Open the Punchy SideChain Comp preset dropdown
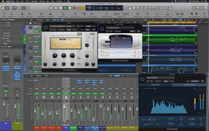Screen dimensions: 209x131 coord(62,26)
